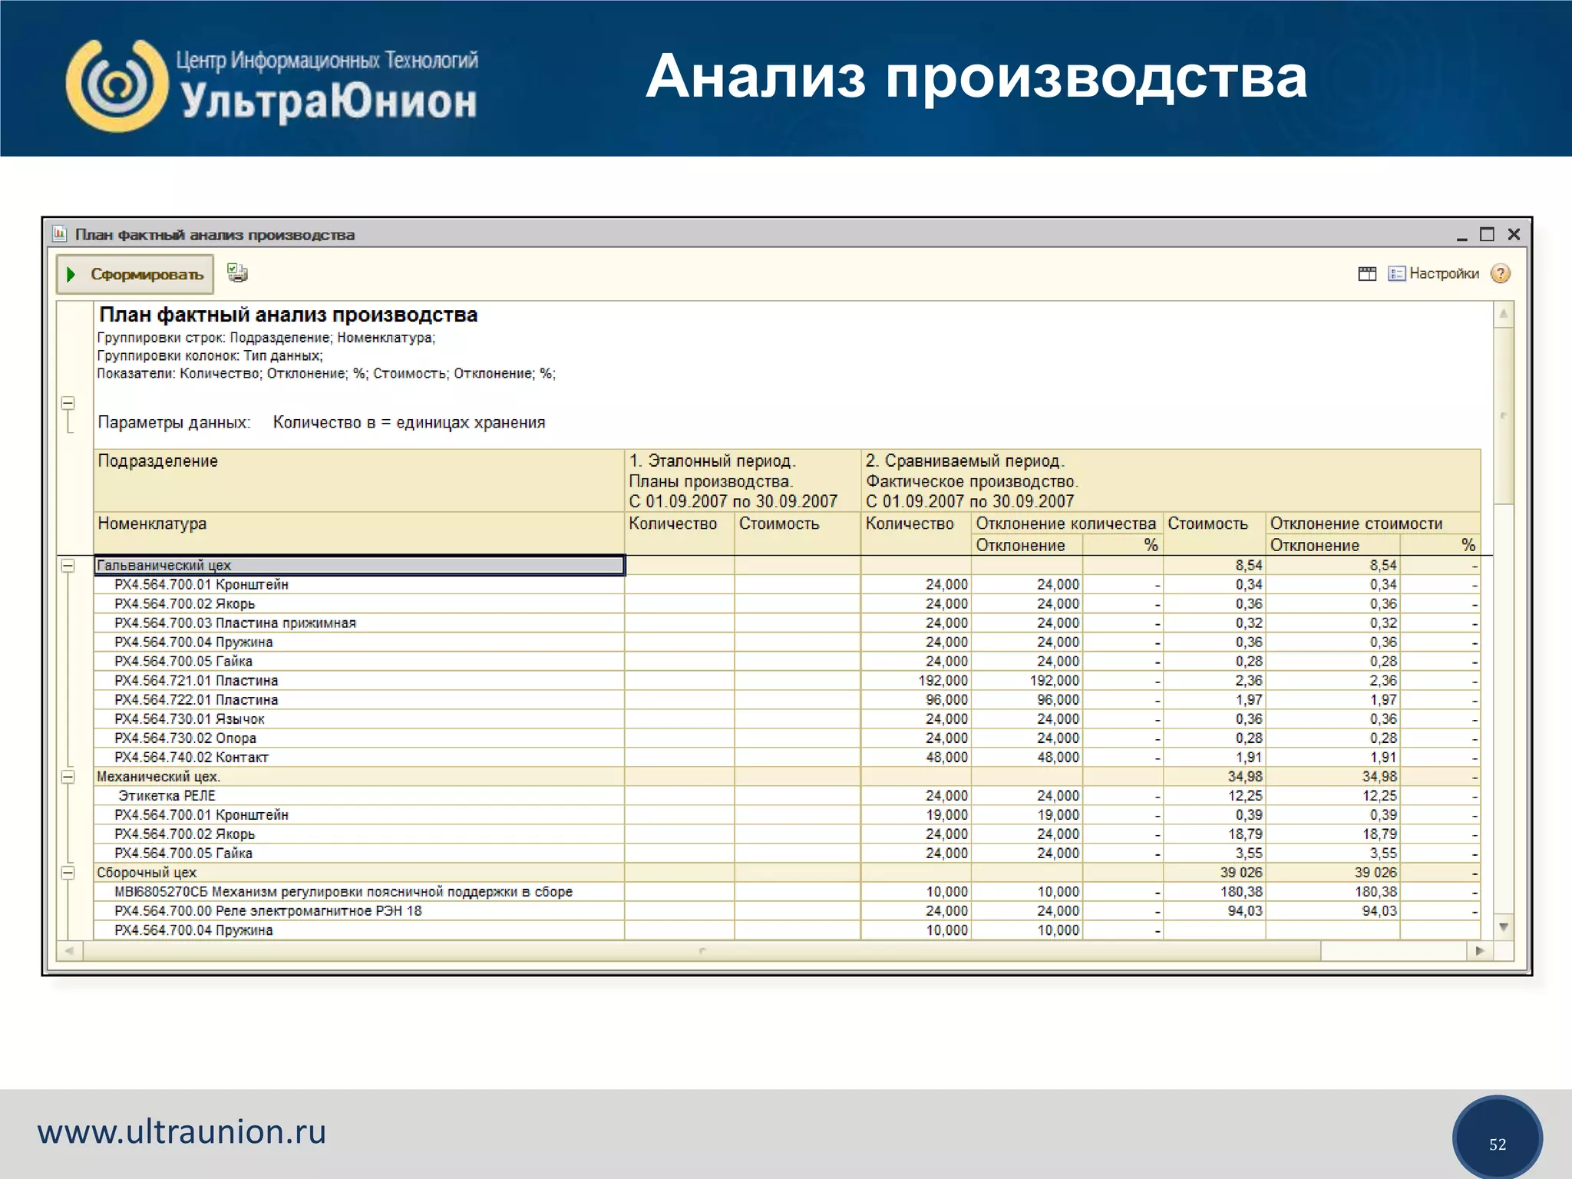This screenshot has width=1572, height=1179.
Task: Select row МВЮ6805270СБ Механизм регулировки
Action: [x=359, y=892]
